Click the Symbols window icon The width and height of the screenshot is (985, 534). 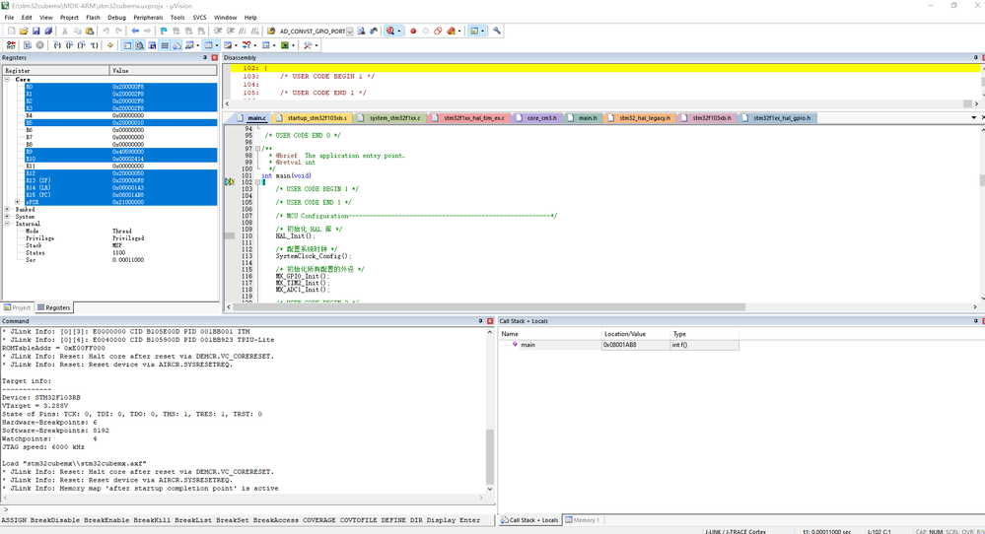152,45
